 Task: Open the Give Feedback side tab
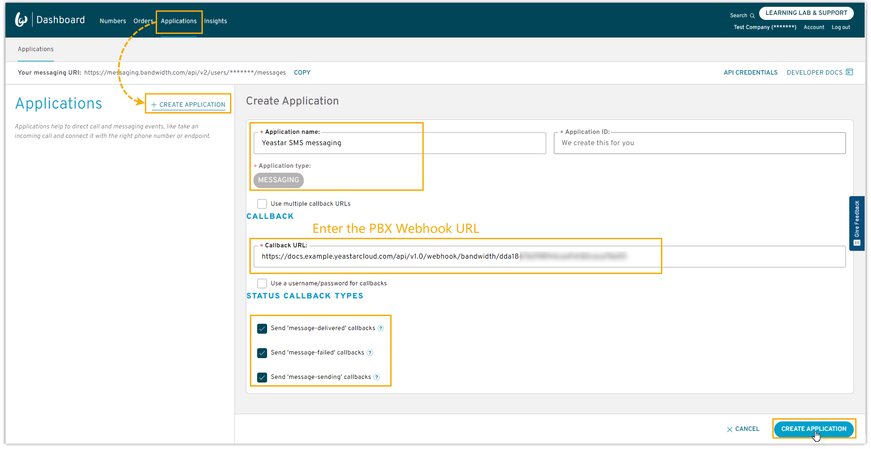[857, 223]
